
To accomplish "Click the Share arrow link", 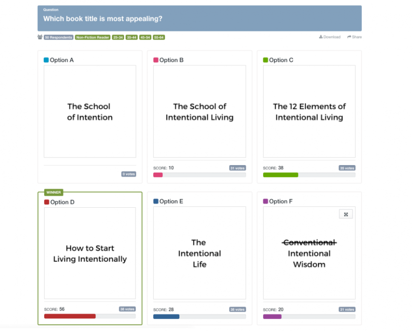I will (354, 37).
